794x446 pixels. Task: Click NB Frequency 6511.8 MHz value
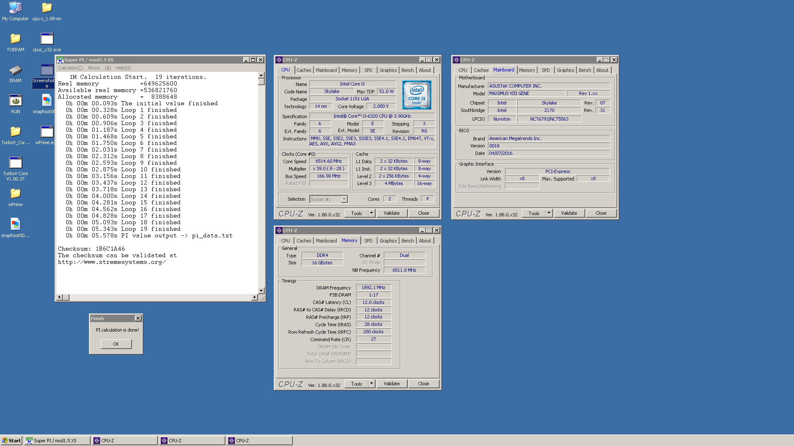[404, 270]
